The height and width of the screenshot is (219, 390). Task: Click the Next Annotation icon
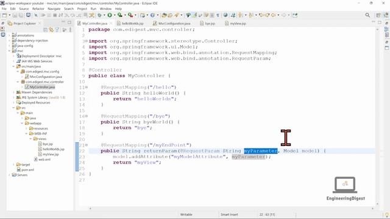pos(240,15)
